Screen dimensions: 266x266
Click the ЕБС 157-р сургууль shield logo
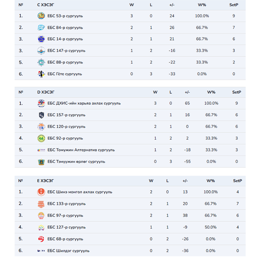41,115
